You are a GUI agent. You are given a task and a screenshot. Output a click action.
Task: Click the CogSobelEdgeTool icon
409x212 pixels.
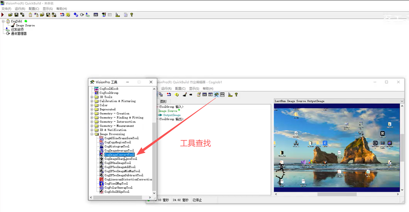pos(102,192)
